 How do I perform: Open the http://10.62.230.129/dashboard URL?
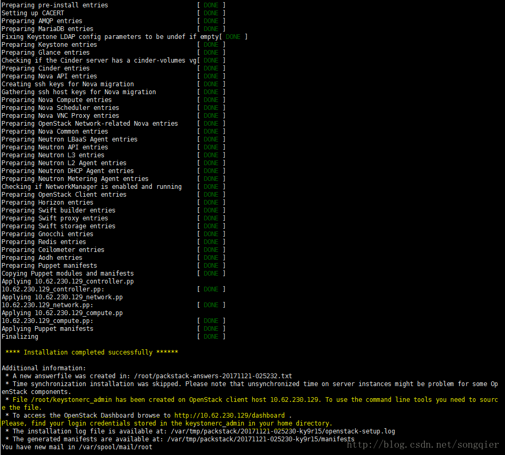[230, 416]
